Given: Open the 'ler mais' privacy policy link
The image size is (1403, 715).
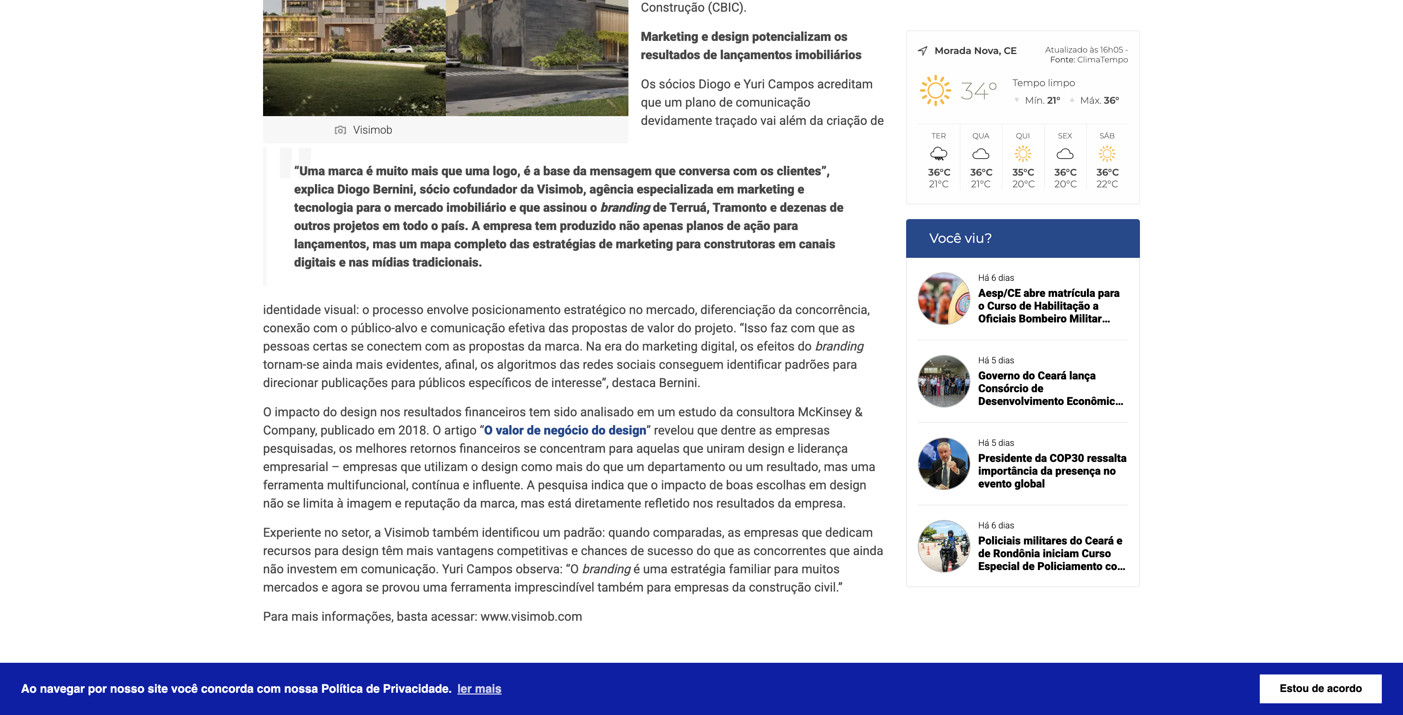Looking at the screenshot, I should tap(479, 689).
